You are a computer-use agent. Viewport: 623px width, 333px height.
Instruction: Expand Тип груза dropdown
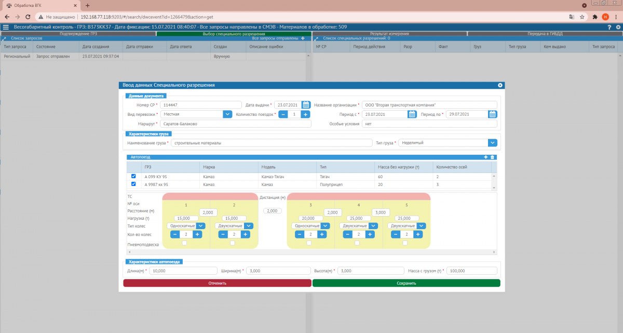click(x=493, y=142)
